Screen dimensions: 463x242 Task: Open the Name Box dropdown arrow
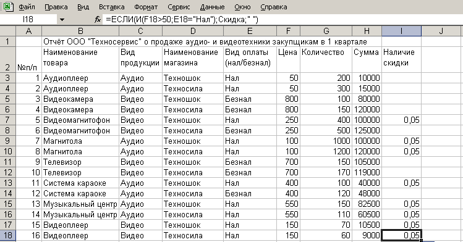[62, 20]
